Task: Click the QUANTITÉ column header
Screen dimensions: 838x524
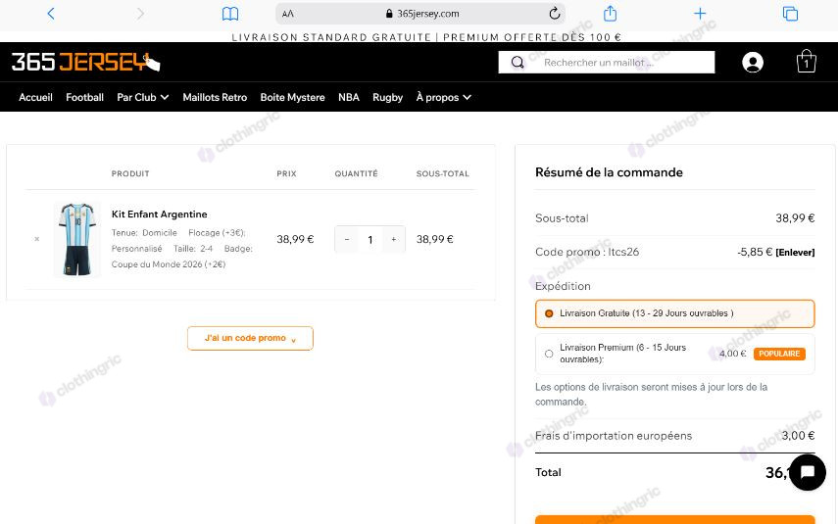Action: pyautogui.click(x=356, y=173)
